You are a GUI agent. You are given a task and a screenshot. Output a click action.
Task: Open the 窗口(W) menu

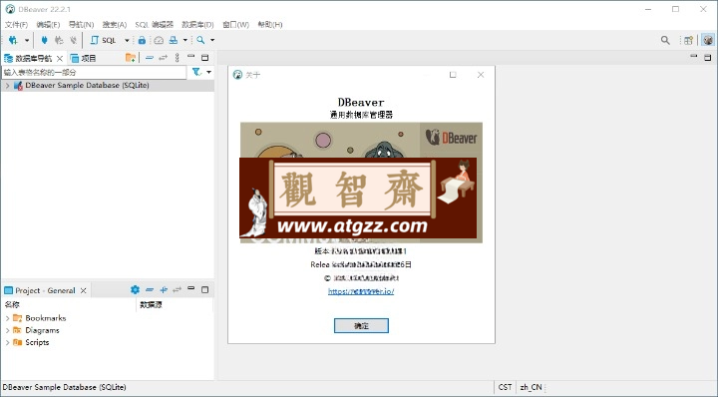[x=235, y=24]
